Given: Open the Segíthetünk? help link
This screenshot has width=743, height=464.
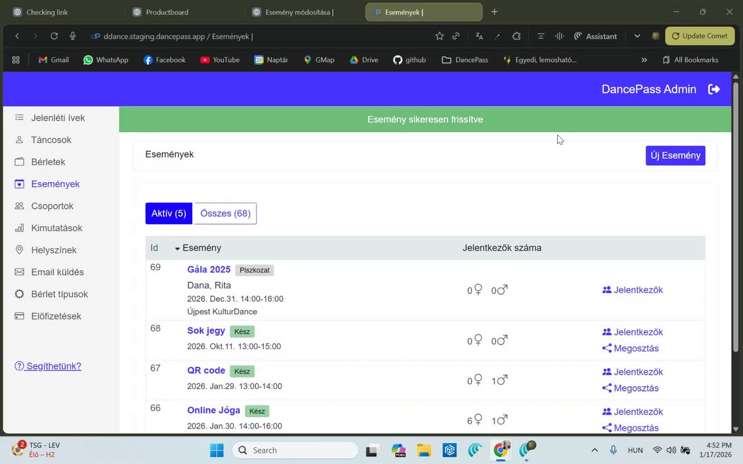Looking at the screenshot, I should (x=48, y=366).
